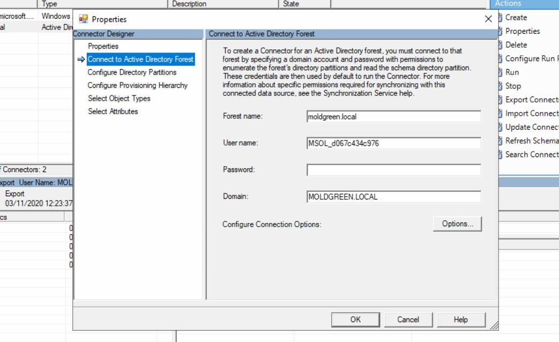Choose Configure Run Profiles action
Image resolution: width=559 pixels, height=342 pixels.
tap(532, 58)
